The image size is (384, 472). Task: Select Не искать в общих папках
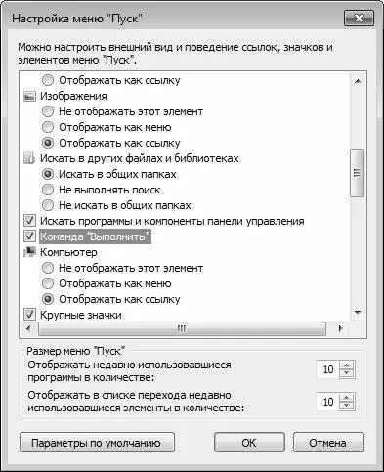pos(48,205)
